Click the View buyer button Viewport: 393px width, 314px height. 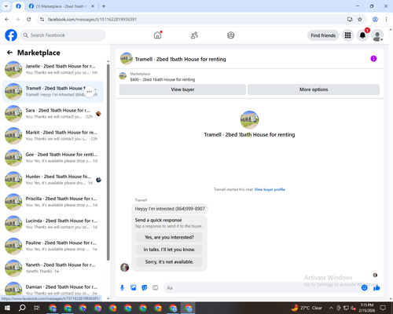(x=182, y=89)
